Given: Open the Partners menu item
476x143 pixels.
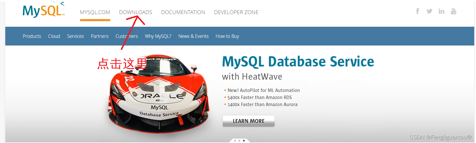Looking at the screenshot, I should [100, 36].
